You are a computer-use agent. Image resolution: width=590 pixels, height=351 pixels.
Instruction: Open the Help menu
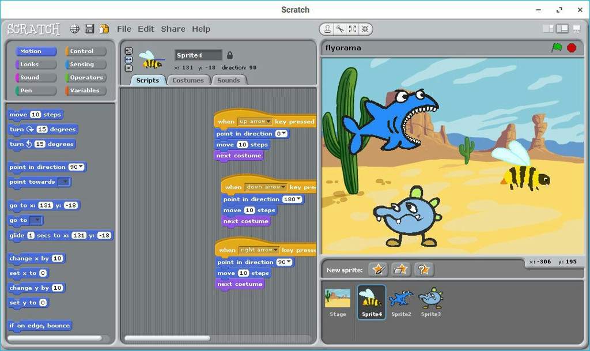(x=201, y=29)
